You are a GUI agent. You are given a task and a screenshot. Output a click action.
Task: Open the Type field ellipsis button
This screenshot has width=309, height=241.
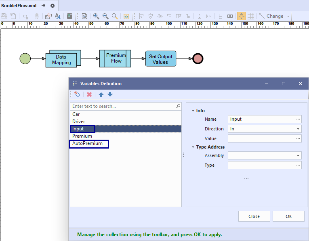click(298, 165)
